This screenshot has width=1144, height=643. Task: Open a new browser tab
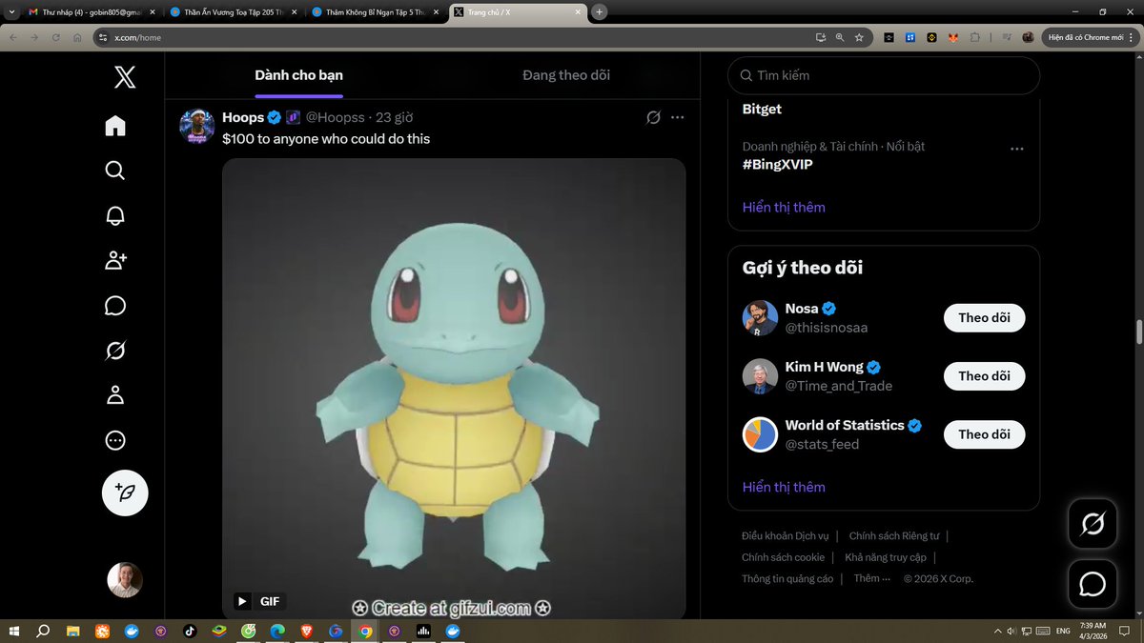pyautogui.click(x=599, y=12)
